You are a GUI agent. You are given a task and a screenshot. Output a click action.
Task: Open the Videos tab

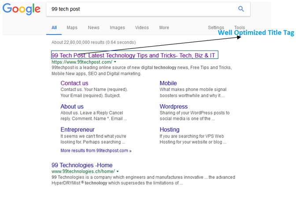[142, 28]
